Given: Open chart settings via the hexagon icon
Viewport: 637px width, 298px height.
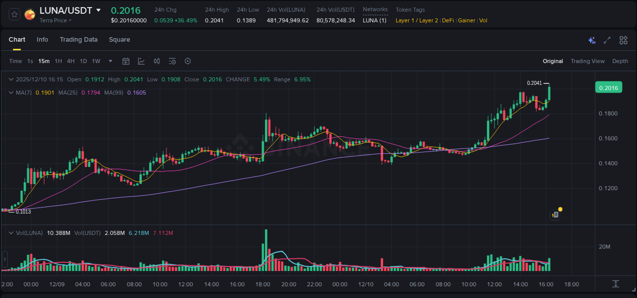Looking at the screenshot, I should click(188, 61).
